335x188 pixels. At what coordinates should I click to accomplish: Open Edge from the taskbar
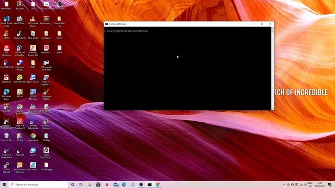[124, 184]
